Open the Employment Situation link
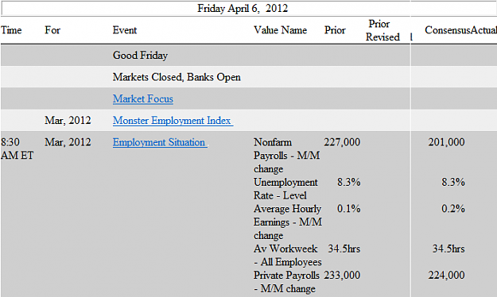Viewport: 497px width, 297px height. [x=160, y=142]
